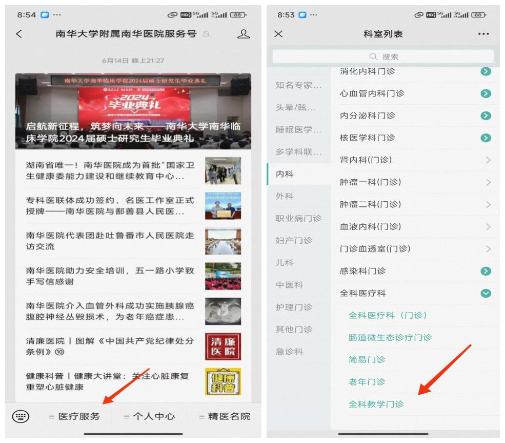This screenshot has width=505, height=443.
Task: Select 头晕/眩 category in sidebar
Action: pyautogui.click(x=298, y=107)
